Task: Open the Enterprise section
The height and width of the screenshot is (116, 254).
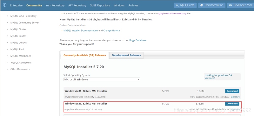Action: coord(16,5)
